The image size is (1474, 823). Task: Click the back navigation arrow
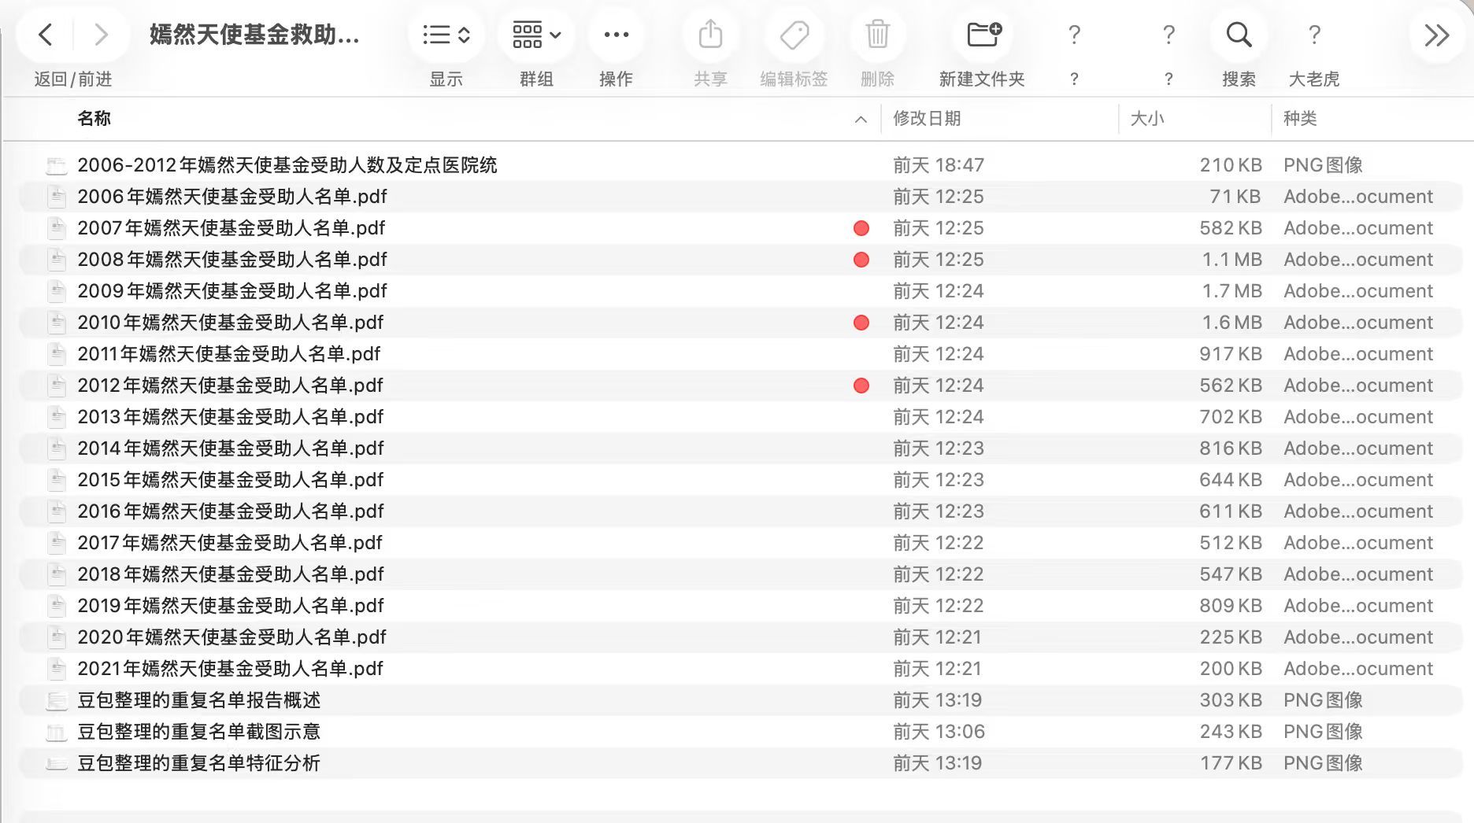[x=46, y=35]
